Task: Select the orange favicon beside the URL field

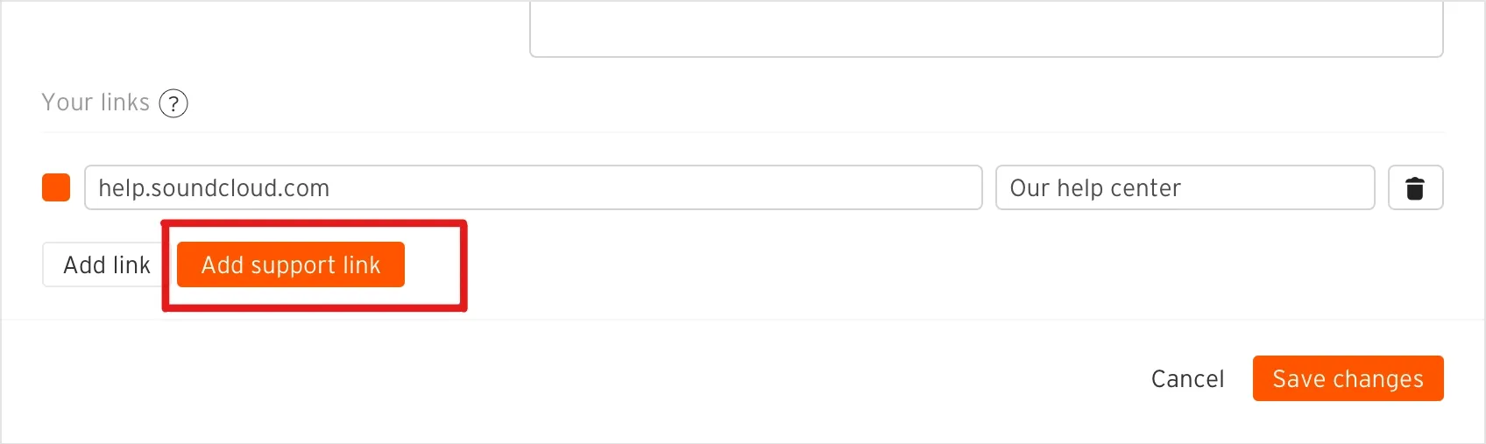Action: pyautogui.click(x=56, y=187)
